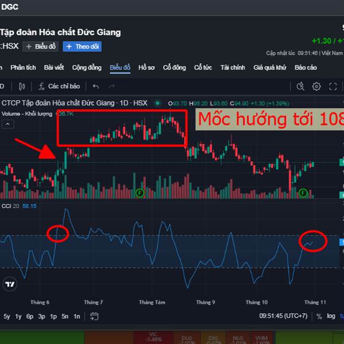The height and width of the screenshot is (344, 344).
Task: Open the go-to-date calendar icon
Action: 94,316
